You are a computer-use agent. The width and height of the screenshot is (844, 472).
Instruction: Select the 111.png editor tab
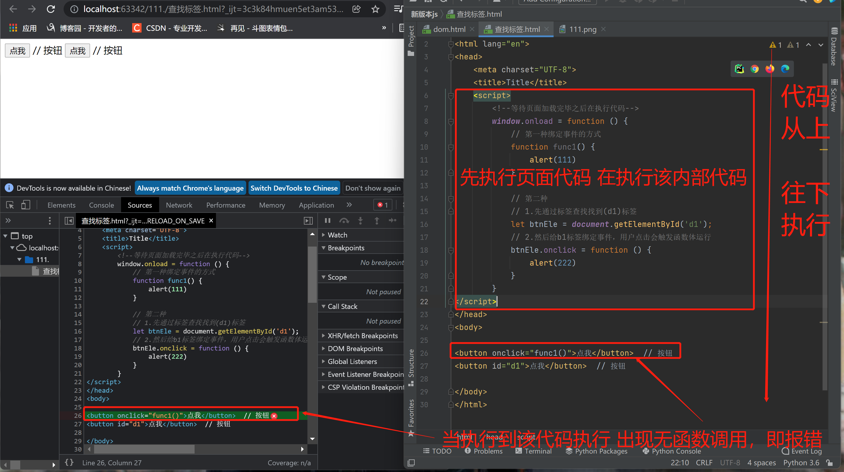coord(582,29)
